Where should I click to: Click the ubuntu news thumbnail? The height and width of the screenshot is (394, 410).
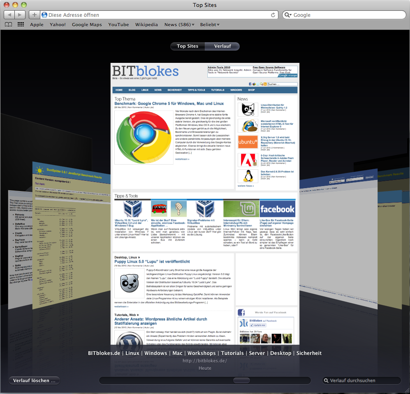[x=248, y=142]
